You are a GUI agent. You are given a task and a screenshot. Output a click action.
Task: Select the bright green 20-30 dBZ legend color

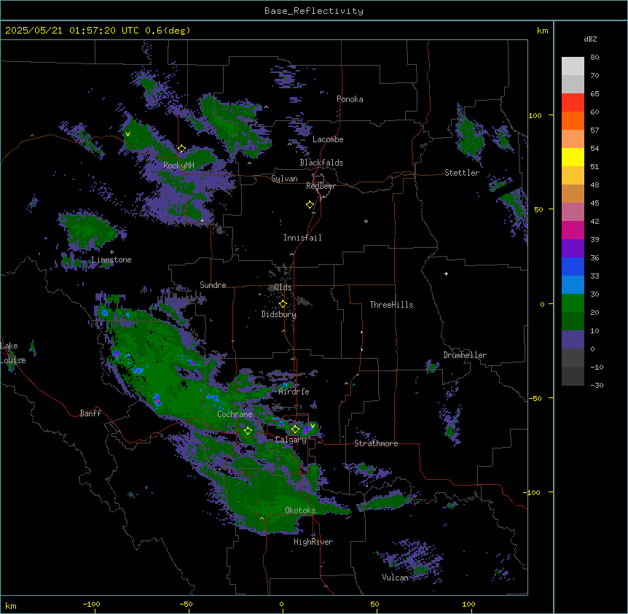pos(573,303)
